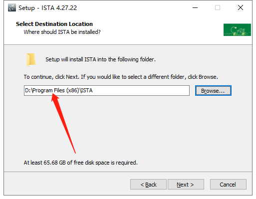
Task: Click the red arrow annotation
Action: point(63,123)
